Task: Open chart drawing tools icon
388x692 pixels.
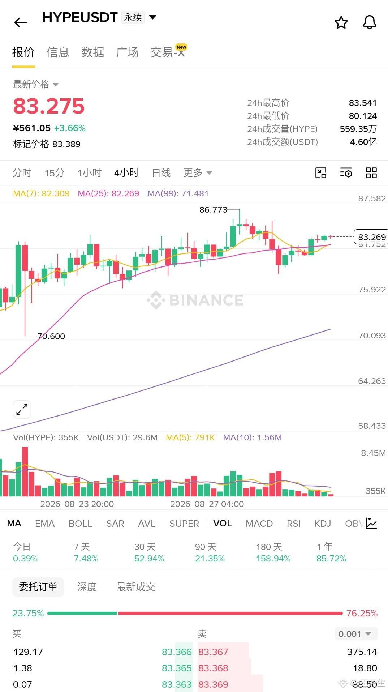Action: pyautogui.click(x=320, y=173)
